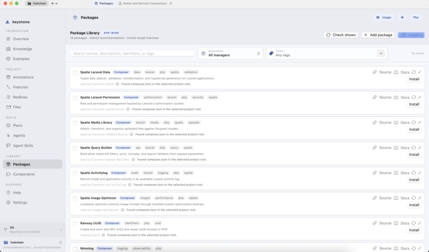The height and width of the screenshot is (252, 429).
Task: Close Action and Service Conventions tab
Action: click(171, 4)
